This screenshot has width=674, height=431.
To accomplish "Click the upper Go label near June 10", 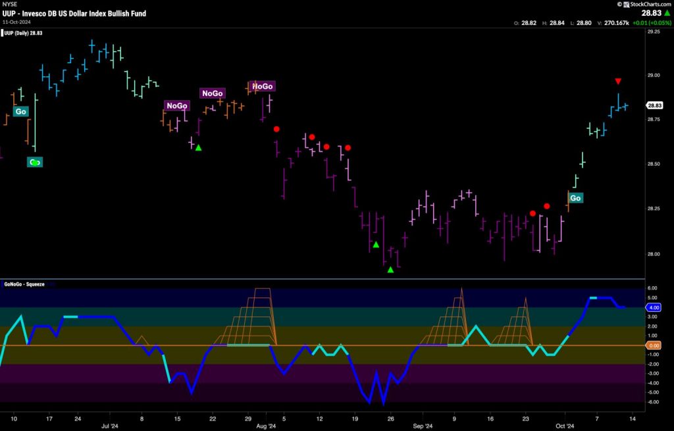I will (x=20, y=112).
